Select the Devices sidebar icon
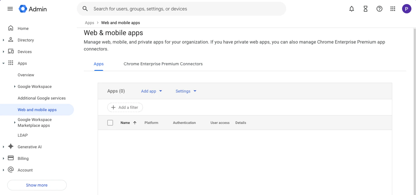This screenshot has height=195, width=416. pyautogui.click(x=10, y=51)
